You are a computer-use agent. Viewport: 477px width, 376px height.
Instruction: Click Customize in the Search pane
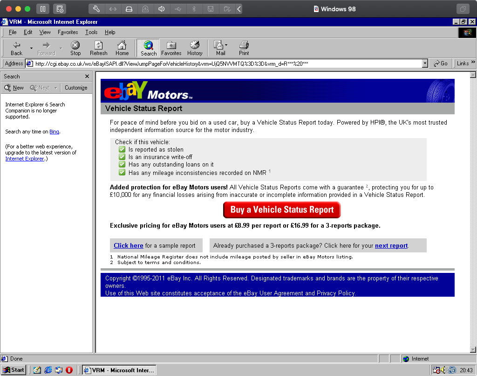[x=76, y=88]
